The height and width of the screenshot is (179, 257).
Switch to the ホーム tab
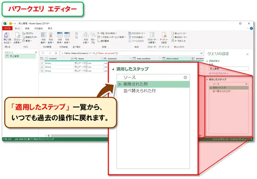pos(17,29)
